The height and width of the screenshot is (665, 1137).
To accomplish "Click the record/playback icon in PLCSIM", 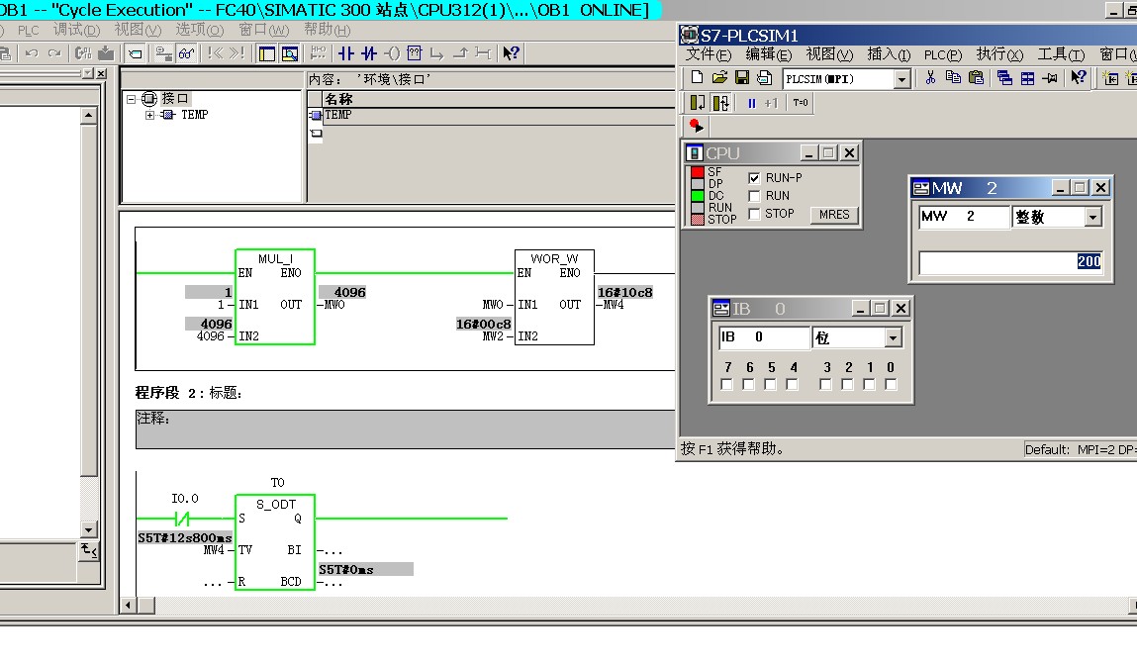I will [696, 126].
